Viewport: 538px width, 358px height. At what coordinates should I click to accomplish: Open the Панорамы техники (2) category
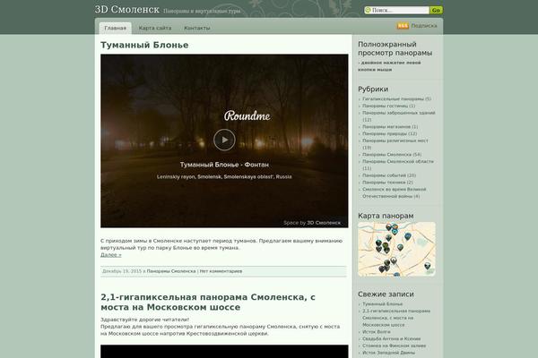click(384, 183)
